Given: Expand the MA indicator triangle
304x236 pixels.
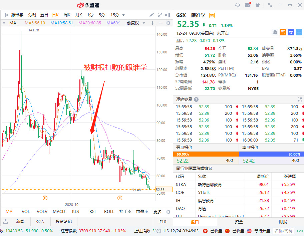Looking at the screenshot, I should (4, 23).
